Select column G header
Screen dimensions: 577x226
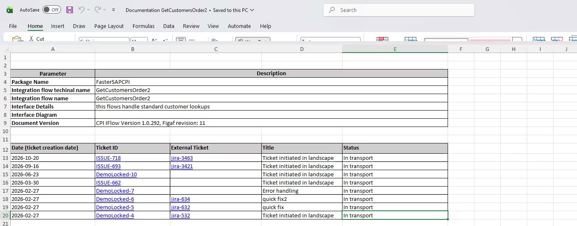pos(487,49)
